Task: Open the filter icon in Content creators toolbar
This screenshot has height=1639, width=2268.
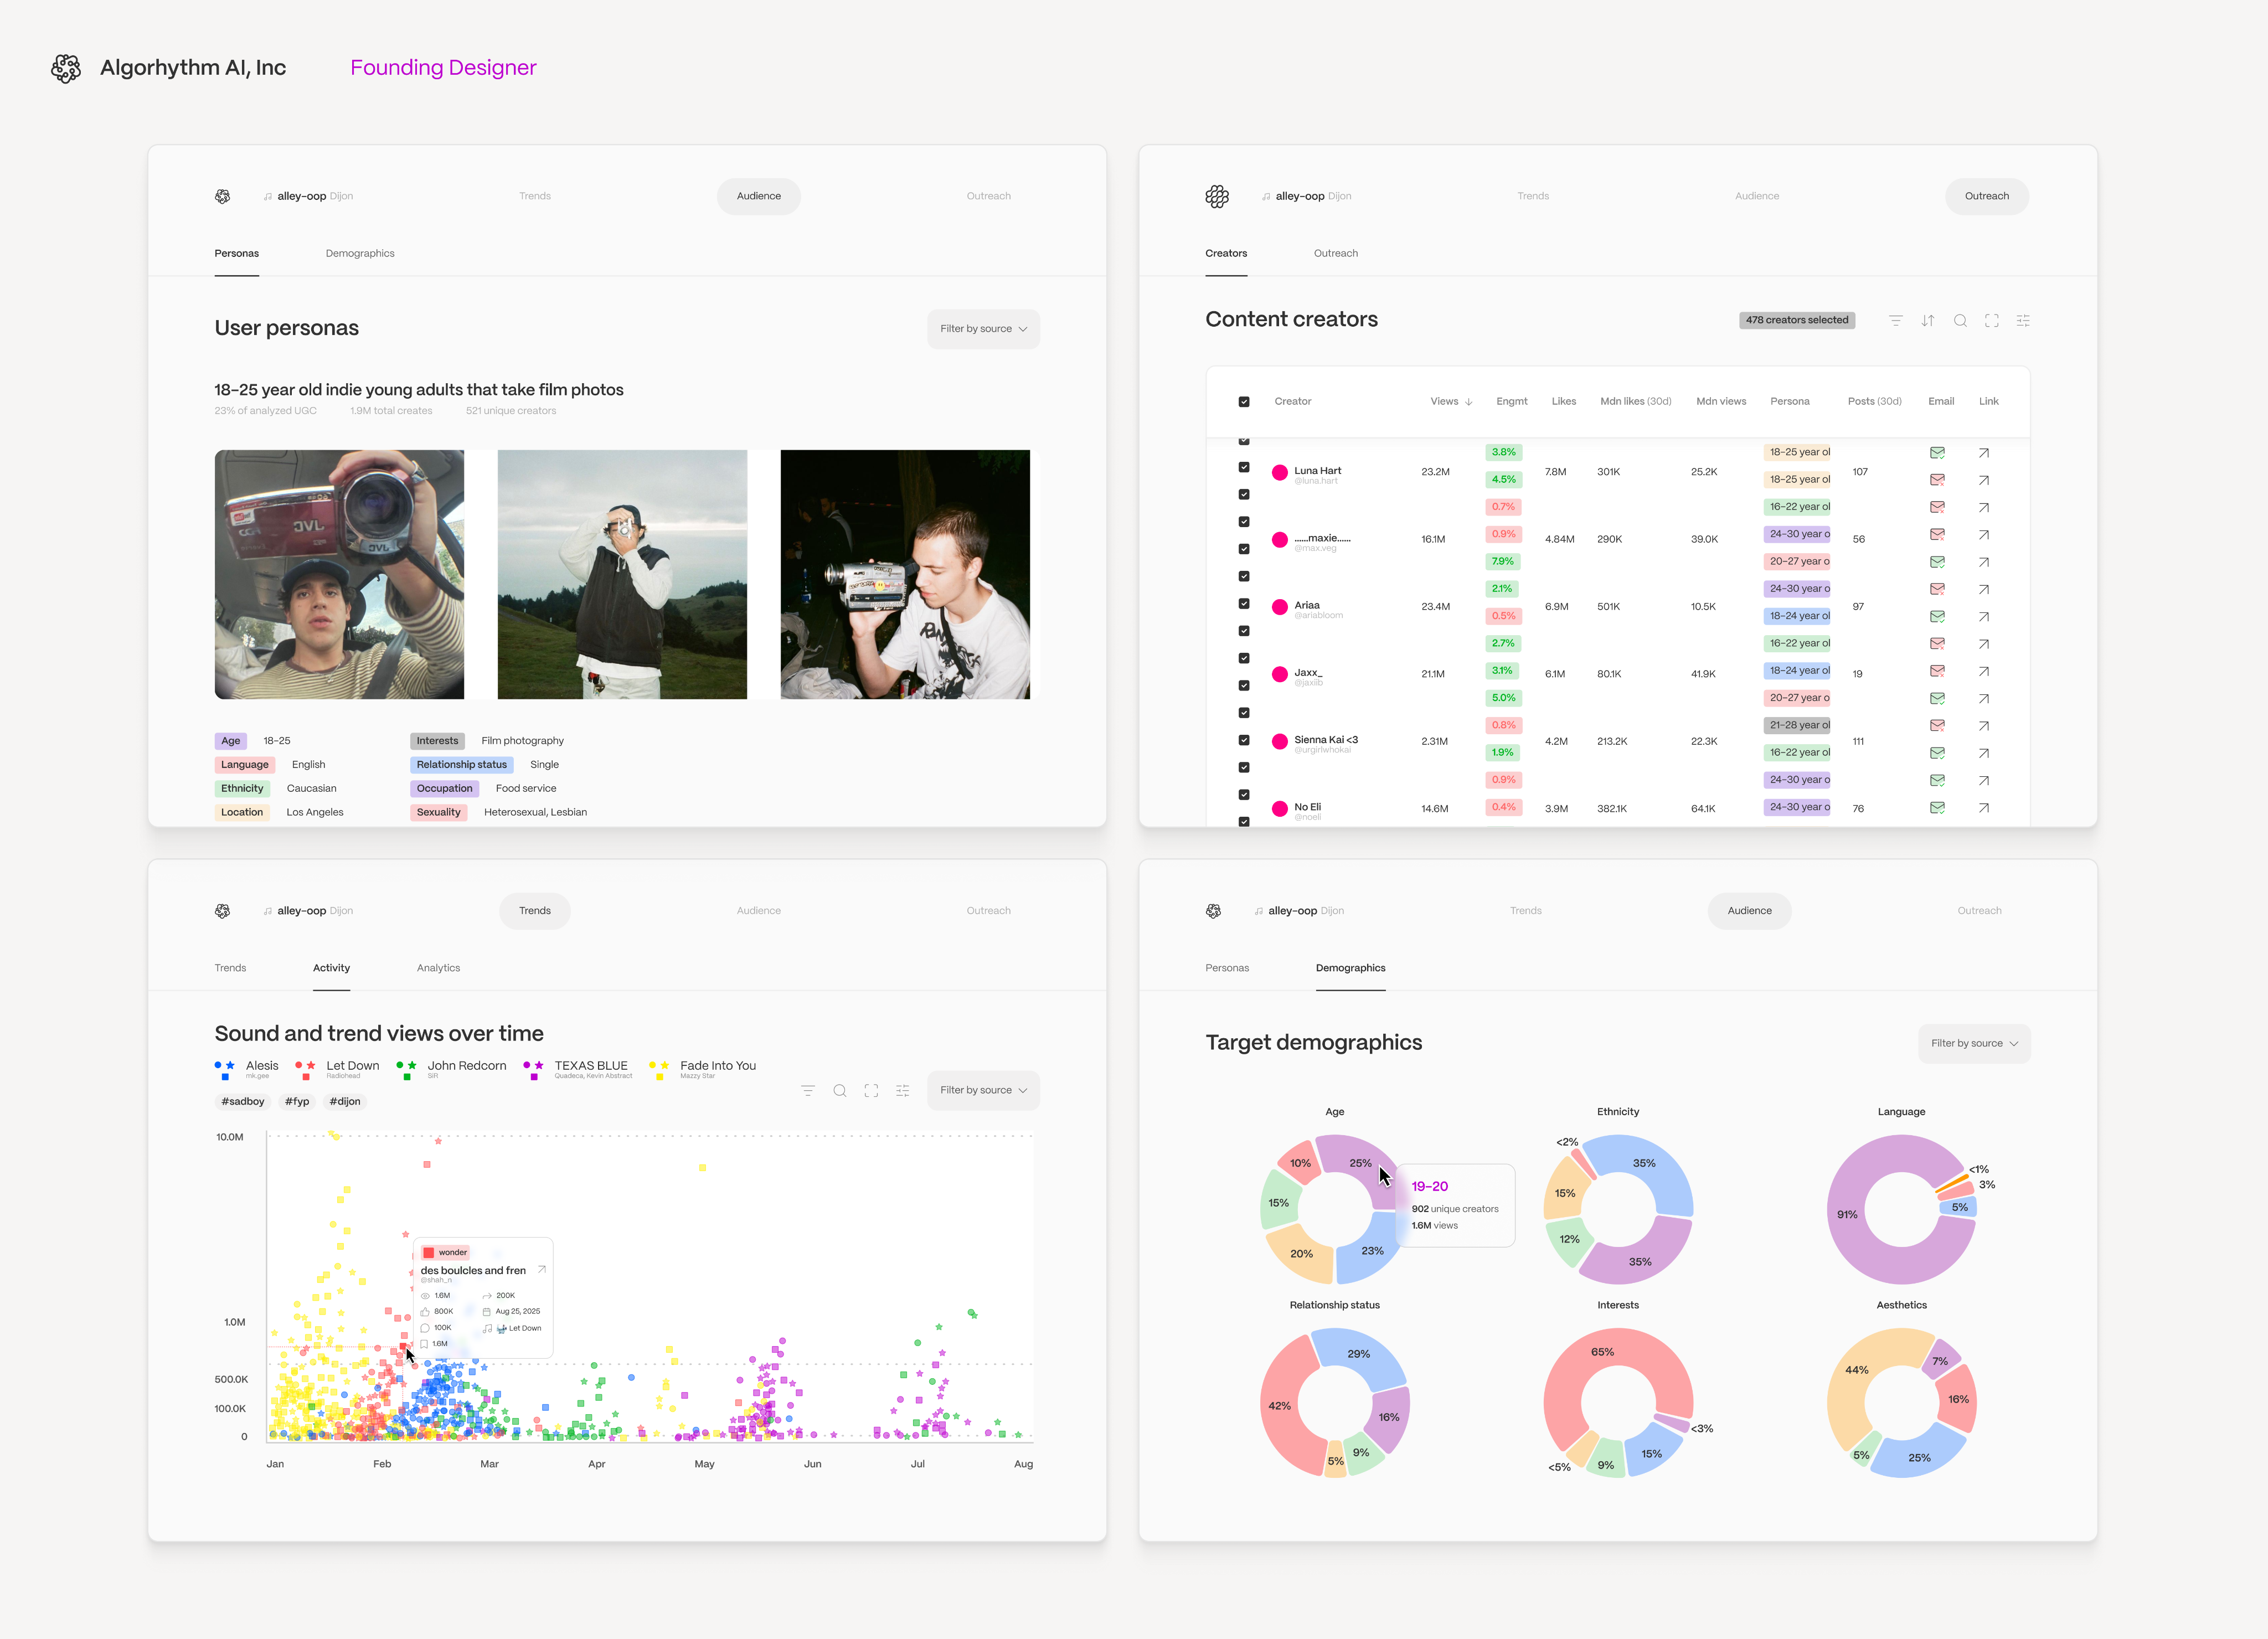Action: coord(1895,320)
